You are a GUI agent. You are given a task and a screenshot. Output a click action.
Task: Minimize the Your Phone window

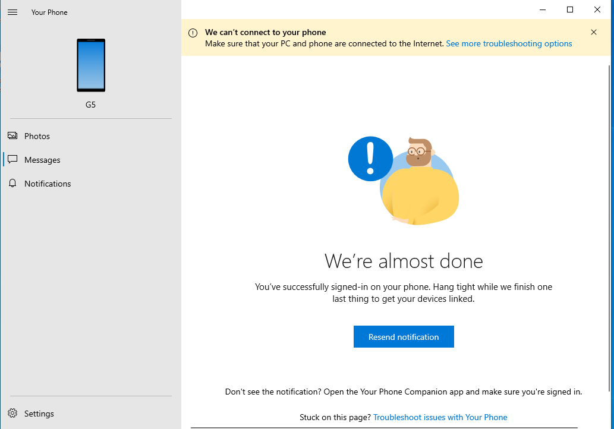coord(543,10)
